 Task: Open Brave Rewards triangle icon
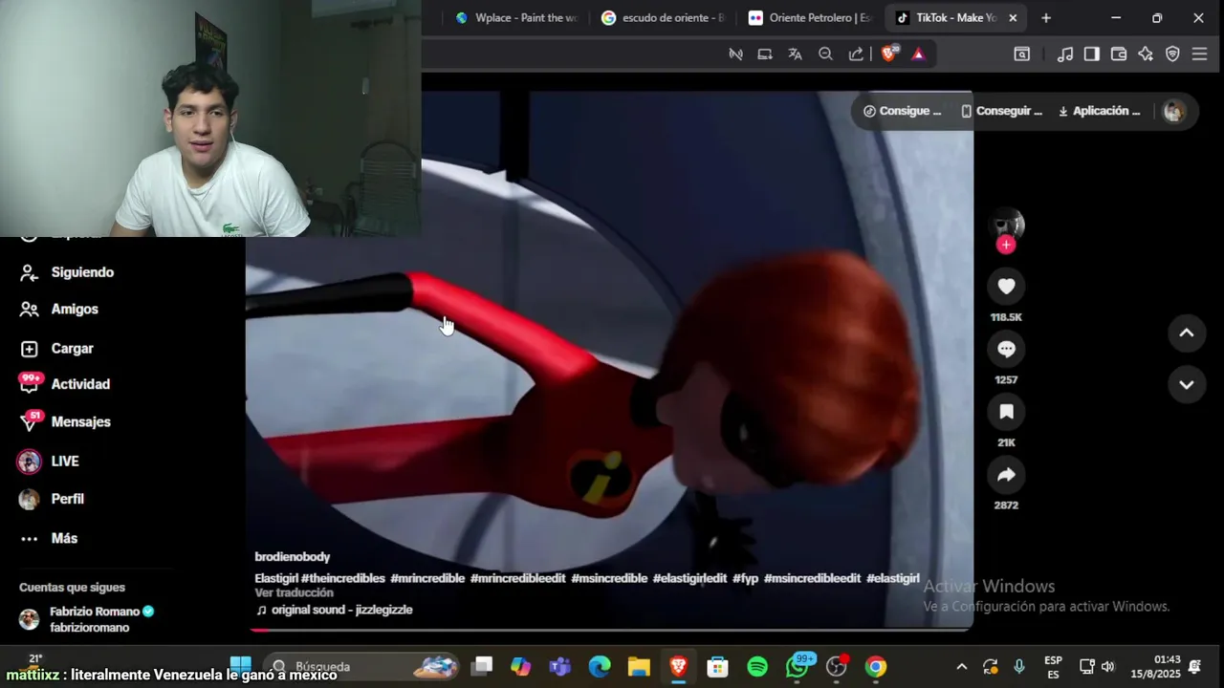(x=918, y=54)
